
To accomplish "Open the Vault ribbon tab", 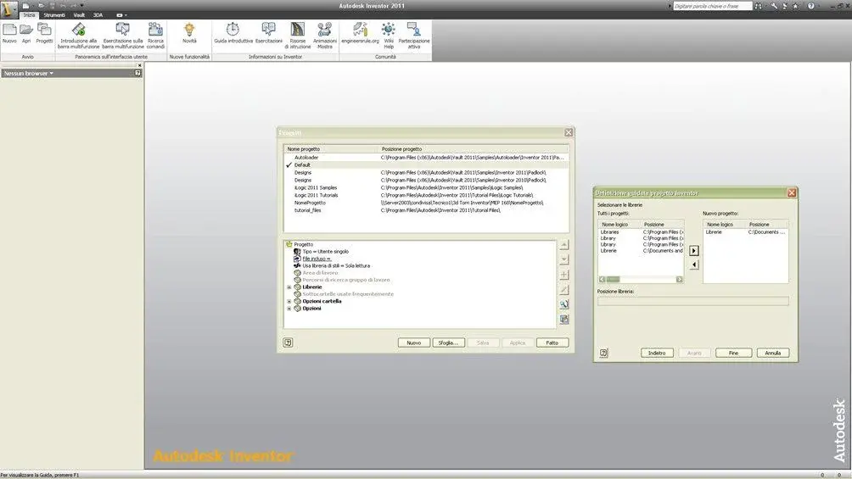I will pos(79,15).
